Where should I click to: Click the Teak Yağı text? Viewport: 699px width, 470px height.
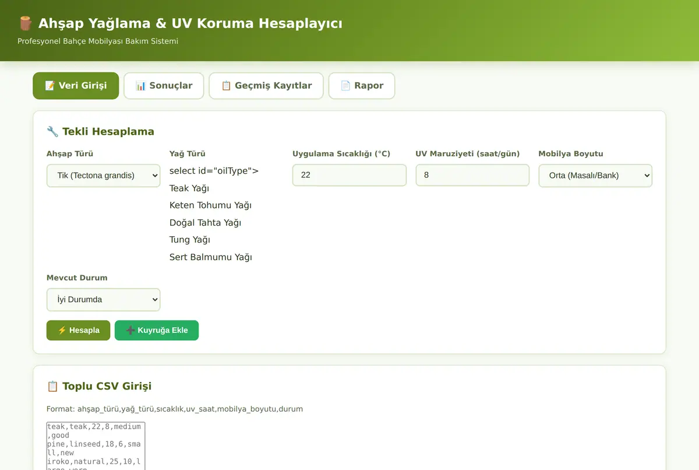(x=189, y=188)
